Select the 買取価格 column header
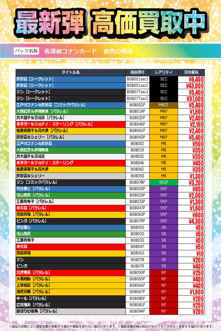This screenshot has height=331, width=221. [x=191, y=72]
